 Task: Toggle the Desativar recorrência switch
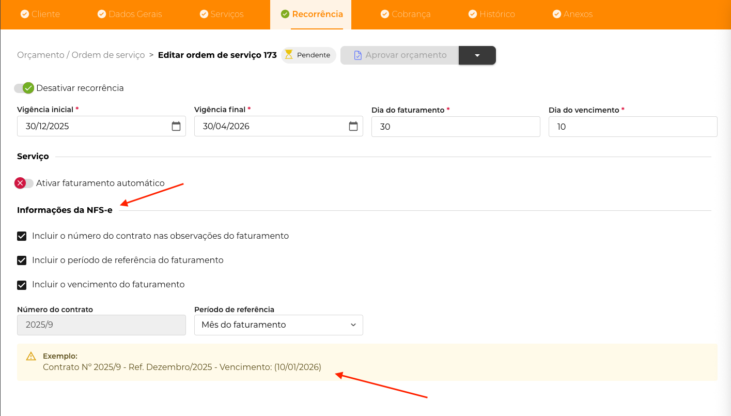(x=24, y=88)
